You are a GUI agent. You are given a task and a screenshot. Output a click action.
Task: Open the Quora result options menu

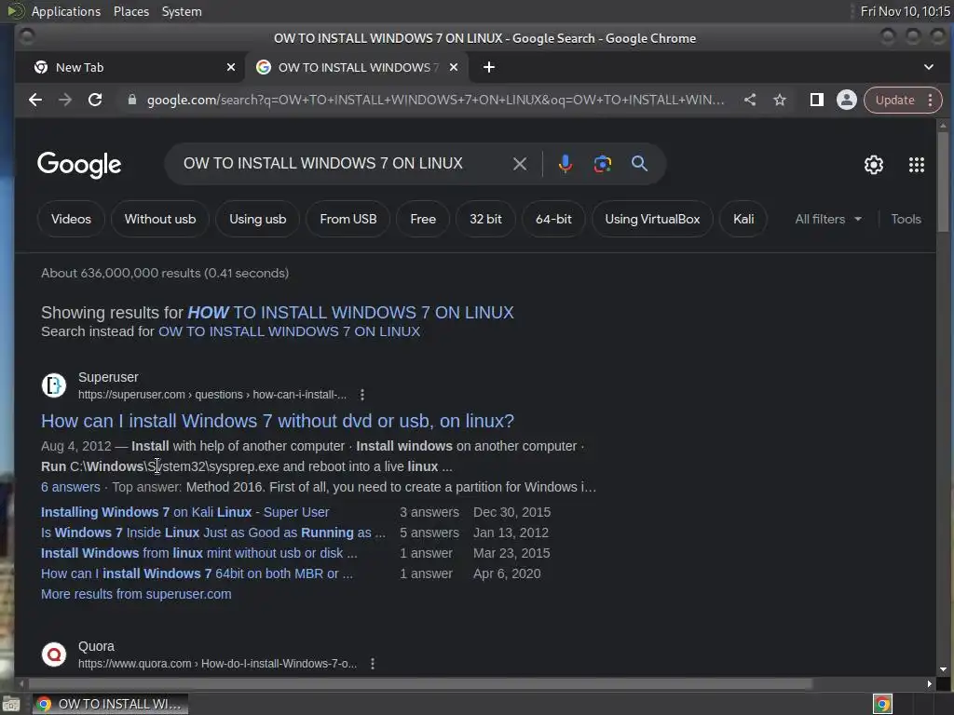(x=373, y=663)
